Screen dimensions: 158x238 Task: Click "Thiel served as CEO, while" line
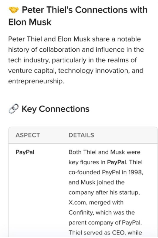[x=105, y=233]
